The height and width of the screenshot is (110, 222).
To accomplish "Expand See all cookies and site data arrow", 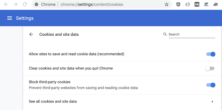I will [x=212, y=101].
